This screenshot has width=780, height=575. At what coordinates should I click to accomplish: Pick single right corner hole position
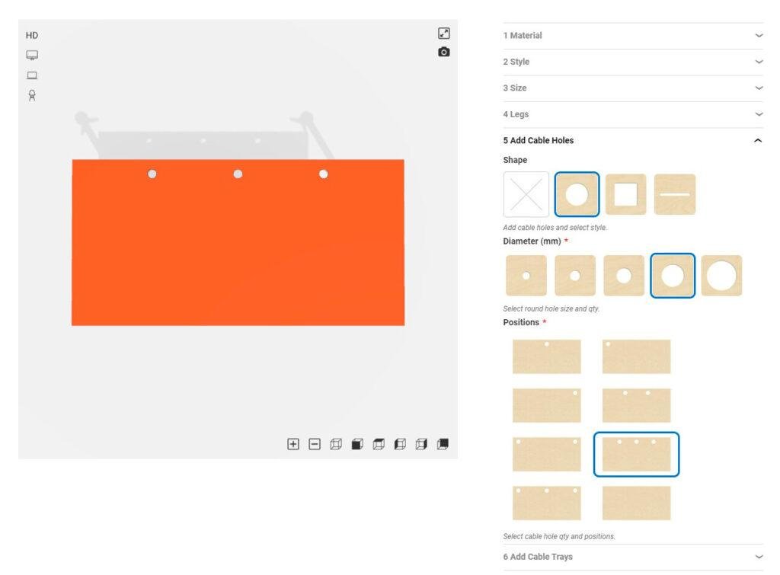click(x=547, y=405)
